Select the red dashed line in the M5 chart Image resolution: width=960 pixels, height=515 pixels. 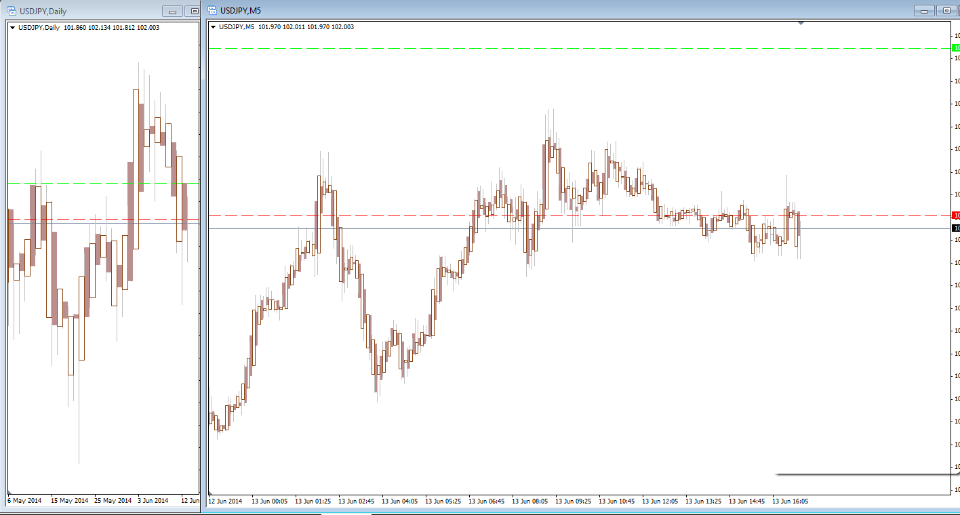coord(579,215)
